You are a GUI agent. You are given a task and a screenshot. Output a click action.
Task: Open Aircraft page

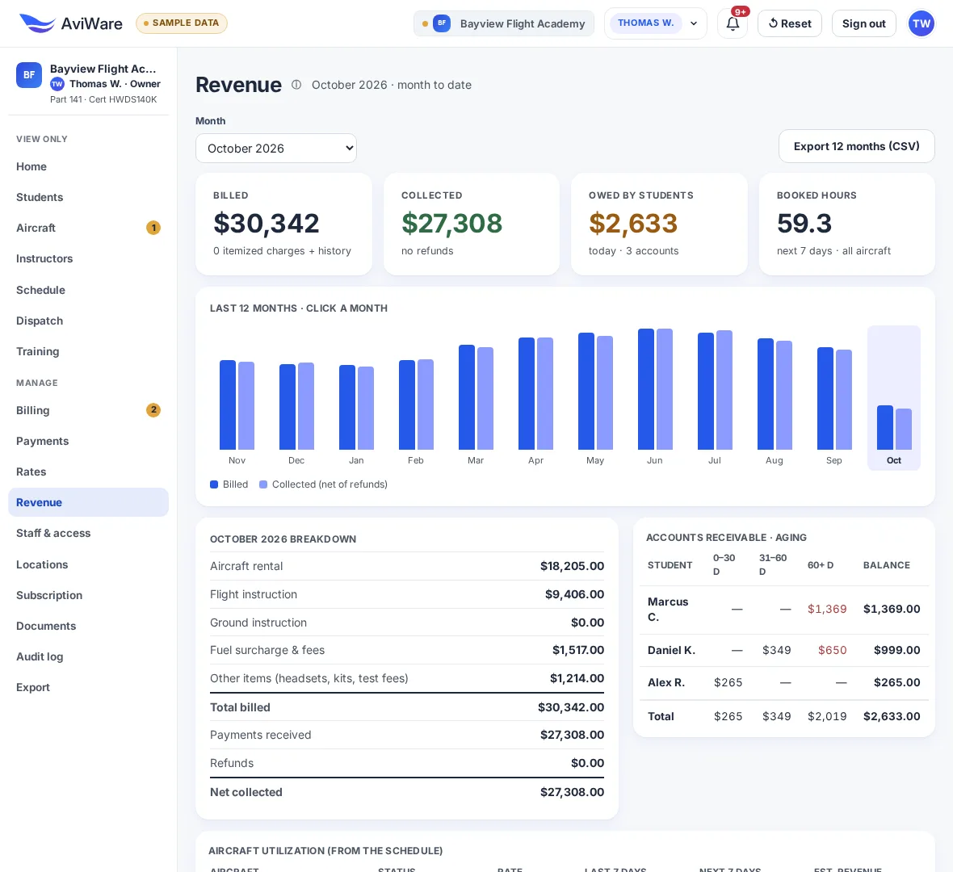click(x=88, y=228)
